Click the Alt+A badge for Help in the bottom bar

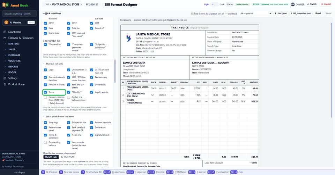pos(234,172)
